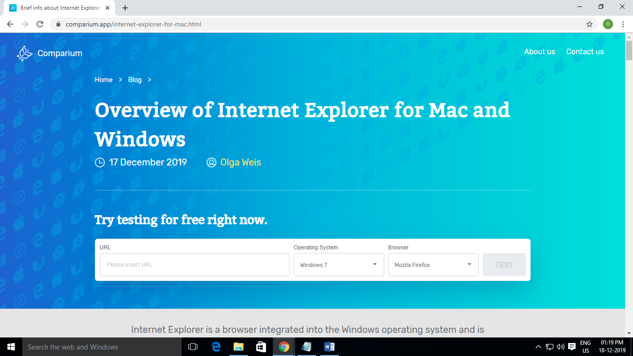The width and height of the screenshot is (633, 356).
Task: Open File Explorer from taskbar
Action: coord(239,347)
